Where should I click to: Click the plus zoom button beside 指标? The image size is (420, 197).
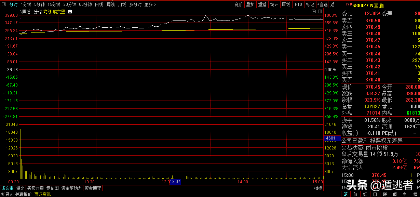(328, 188)
